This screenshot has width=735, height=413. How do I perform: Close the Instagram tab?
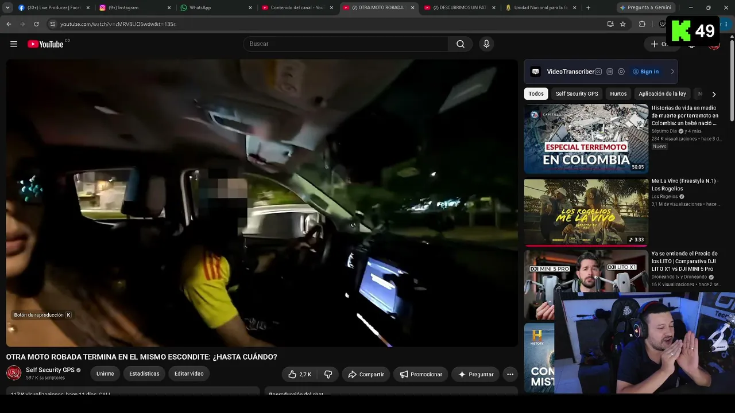tap(169, 7)
